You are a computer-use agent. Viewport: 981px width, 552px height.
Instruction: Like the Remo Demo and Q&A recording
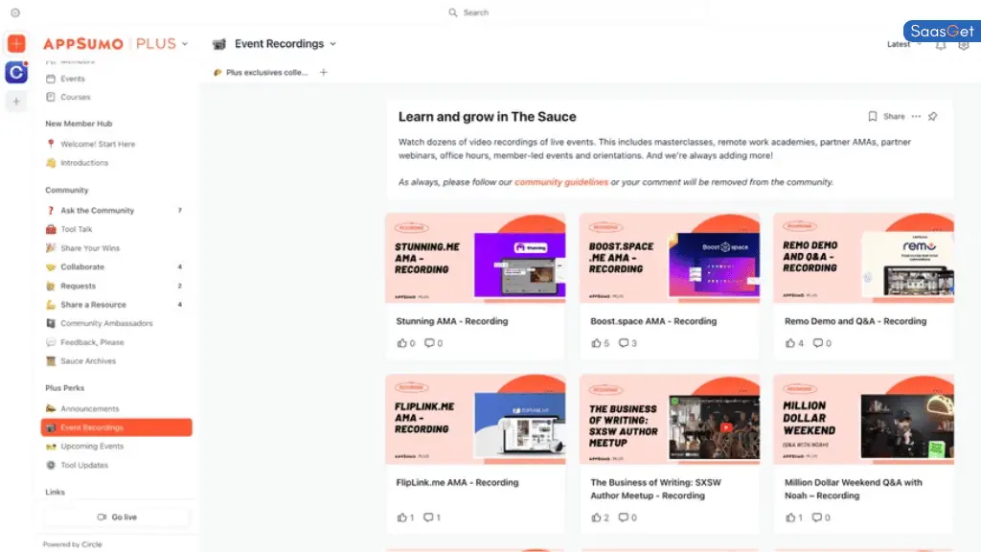(790, 343)
